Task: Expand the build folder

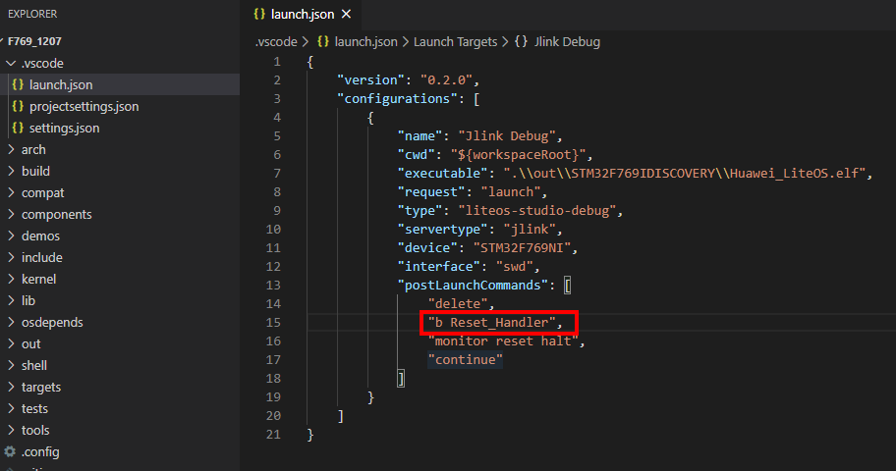Action: point(11,172)
